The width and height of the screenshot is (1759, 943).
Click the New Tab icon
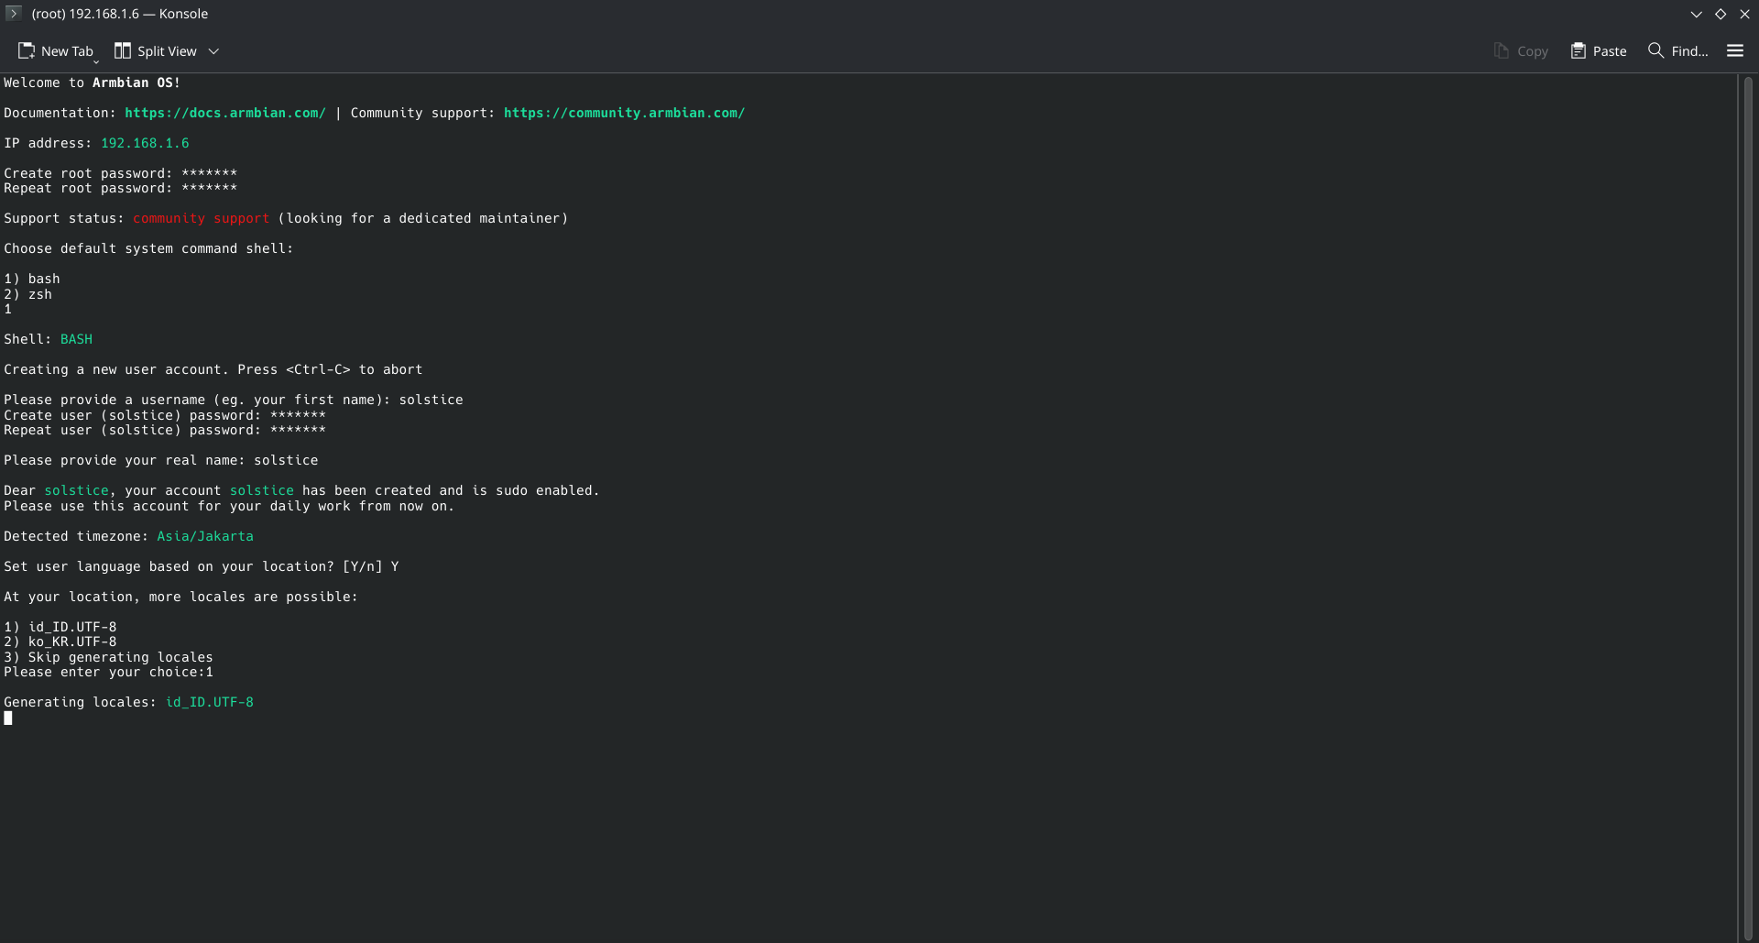[x=27, y=51]
